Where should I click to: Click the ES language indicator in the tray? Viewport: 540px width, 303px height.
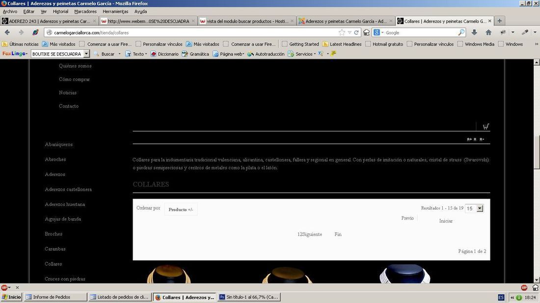tap(501, 298)
